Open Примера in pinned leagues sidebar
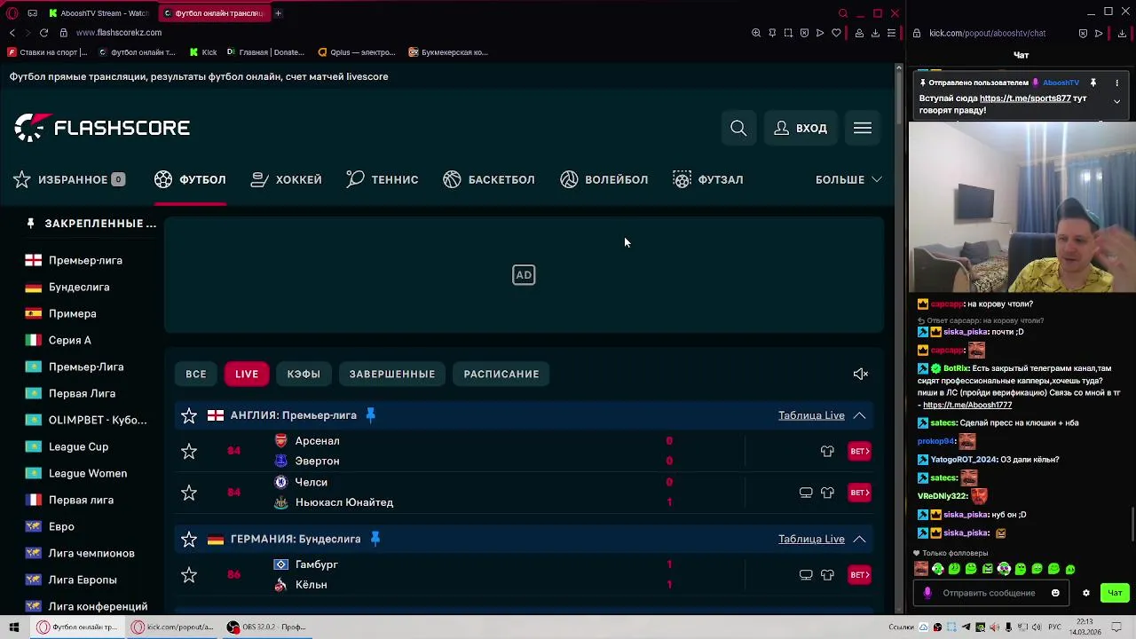 tap(73, 313)
